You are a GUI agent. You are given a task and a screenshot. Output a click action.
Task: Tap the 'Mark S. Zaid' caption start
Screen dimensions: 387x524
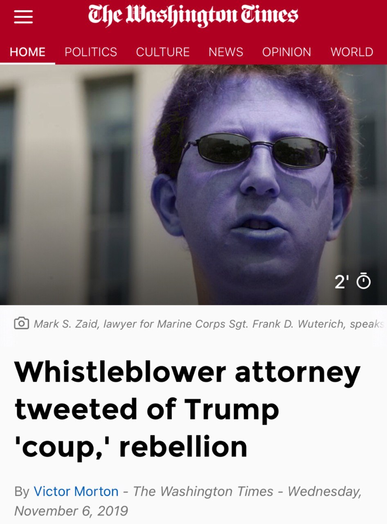click(60, 324)
